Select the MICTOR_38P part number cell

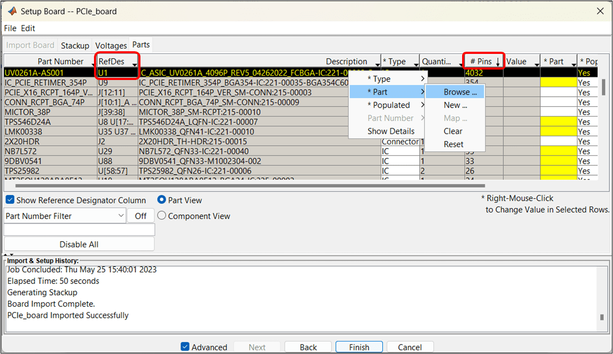[50, 111]
